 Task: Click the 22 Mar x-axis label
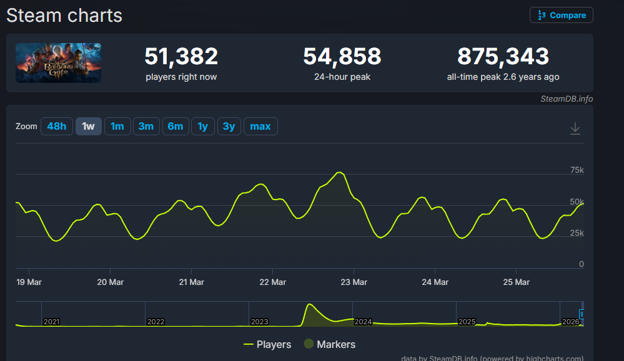pyautogui.click(x=272, y=282)
